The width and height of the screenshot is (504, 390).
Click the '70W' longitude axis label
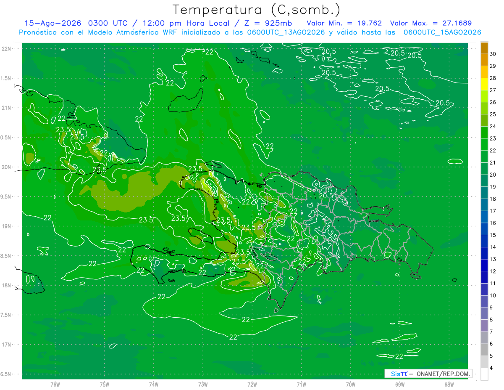click(x=351, y=385)
